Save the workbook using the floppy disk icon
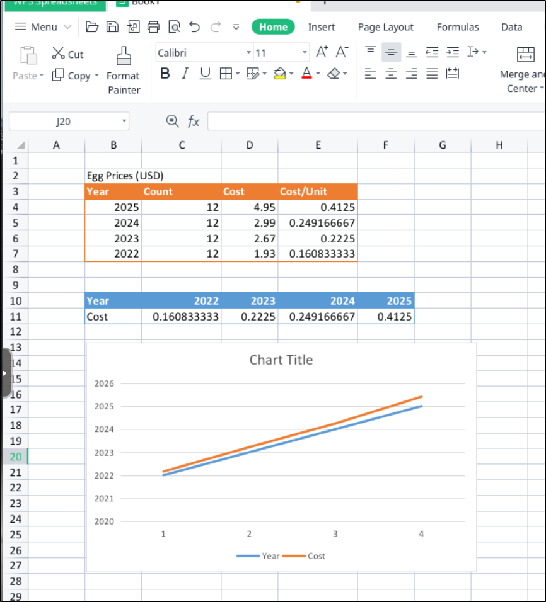 (x=112, y=27)
